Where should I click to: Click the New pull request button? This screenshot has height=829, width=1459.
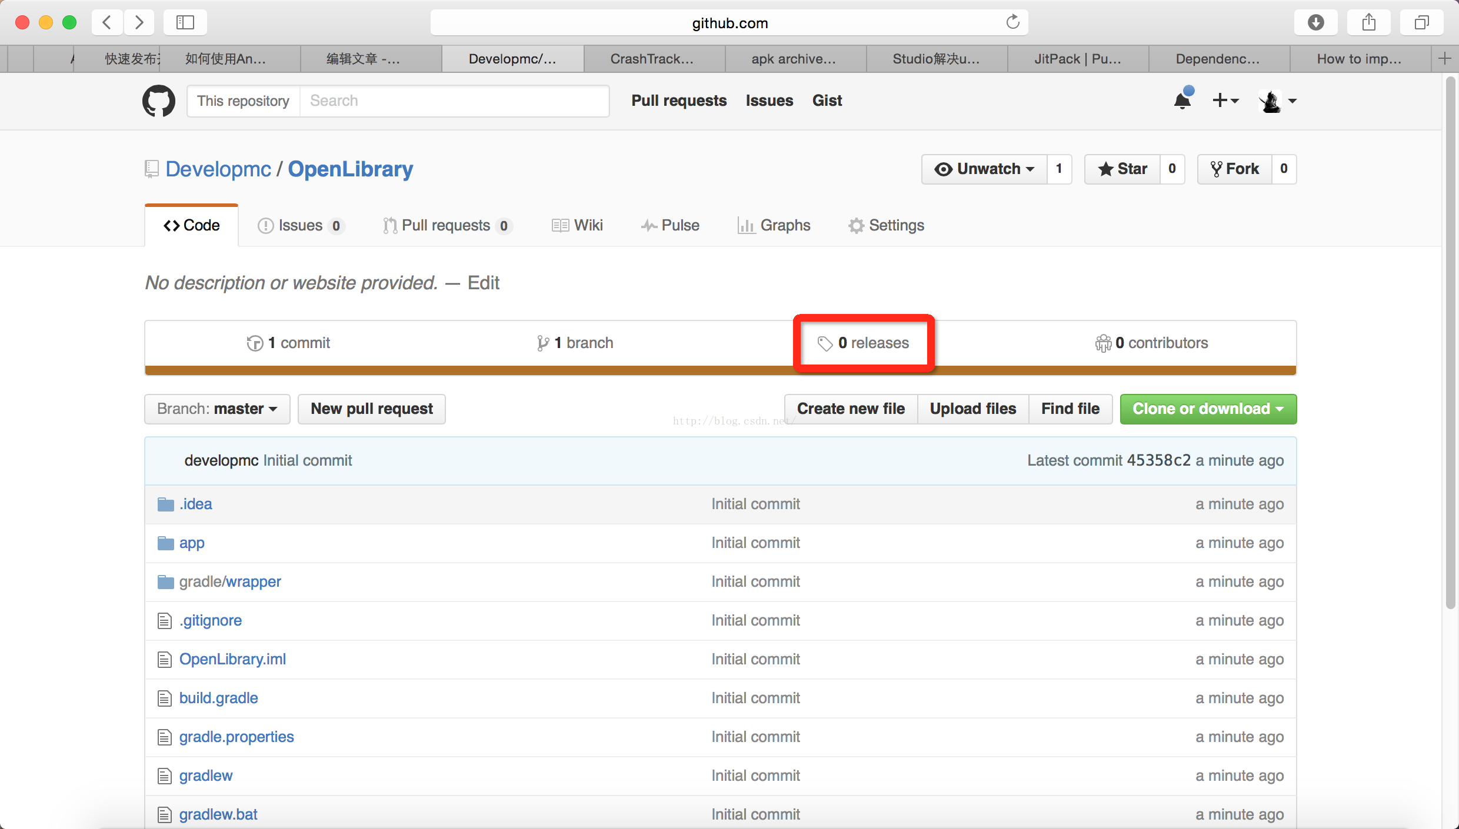(371, 409)
